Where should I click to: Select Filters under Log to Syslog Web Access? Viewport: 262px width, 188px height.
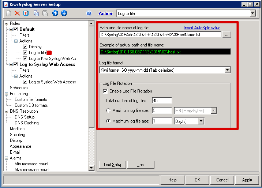(x=25, y=70)
